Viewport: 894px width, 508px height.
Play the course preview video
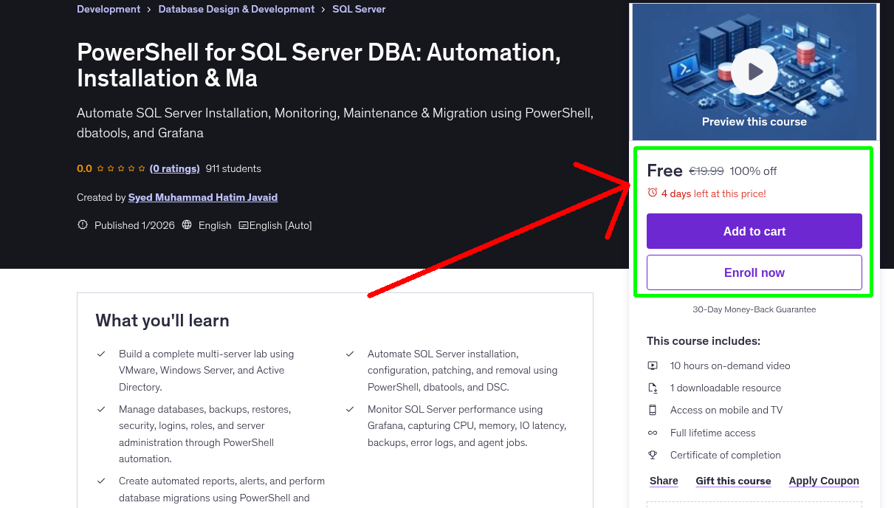click(x=754, y=71)
